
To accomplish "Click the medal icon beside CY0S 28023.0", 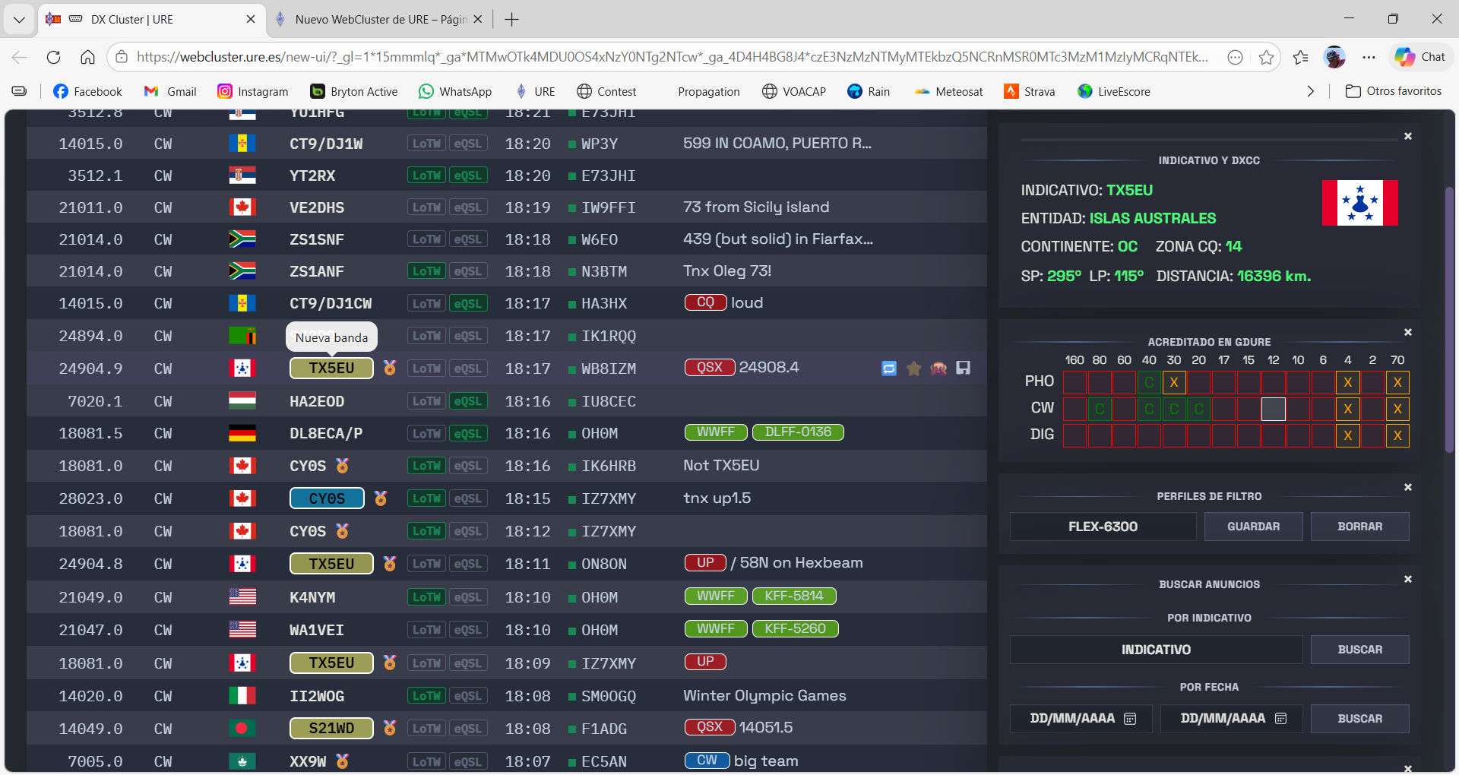I will click(x=381, y=498).
